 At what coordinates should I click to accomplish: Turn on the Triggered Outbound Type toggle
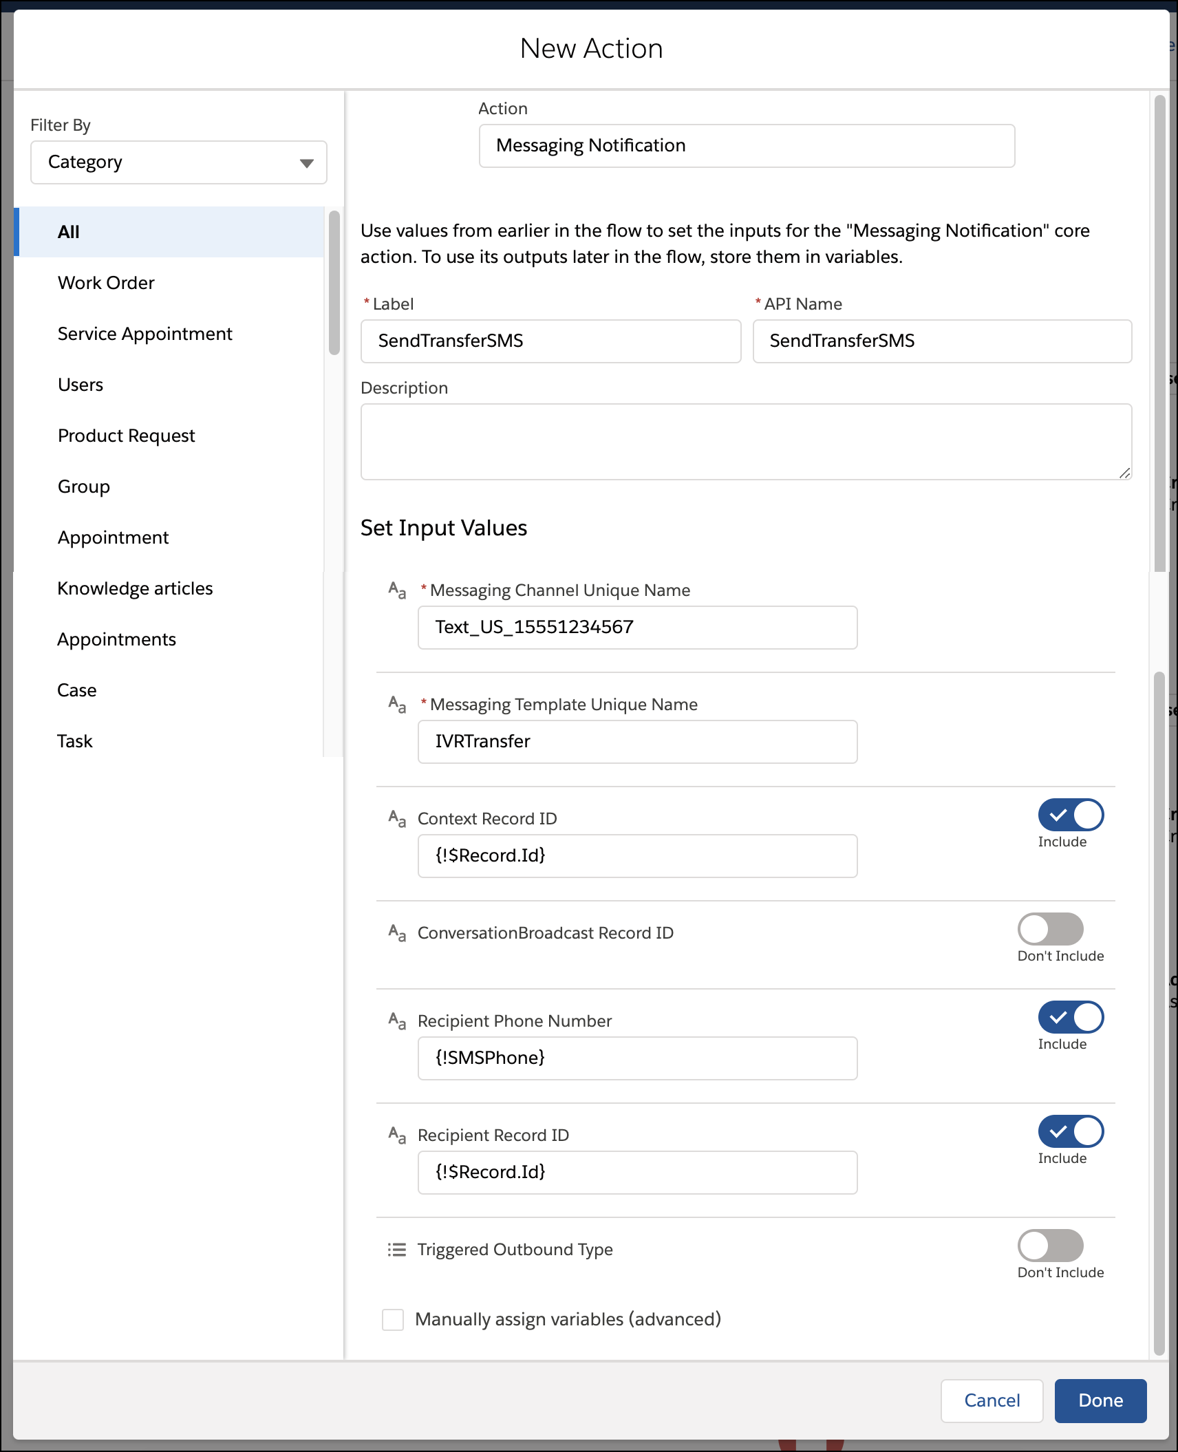1050,1246
